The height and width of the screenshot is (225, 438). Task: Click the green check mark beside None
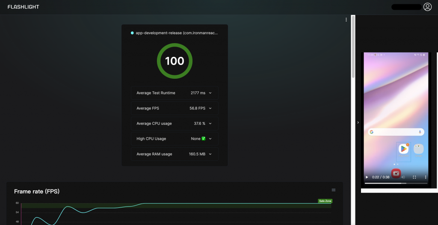coord(204,139)
